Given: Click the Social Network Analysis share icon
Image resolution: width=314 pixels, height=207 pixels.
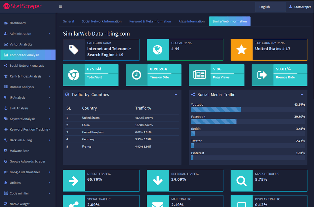Looking at the screenshot, I should [6, 66].
